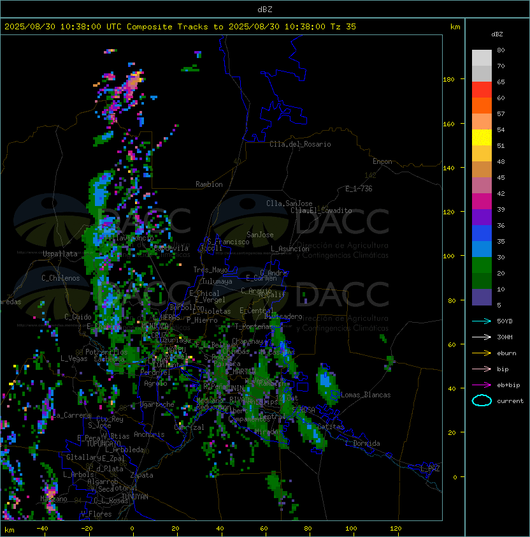Click the 100 km tick on right axis
This screenshot has width=530, height=537.
point(448,256)
